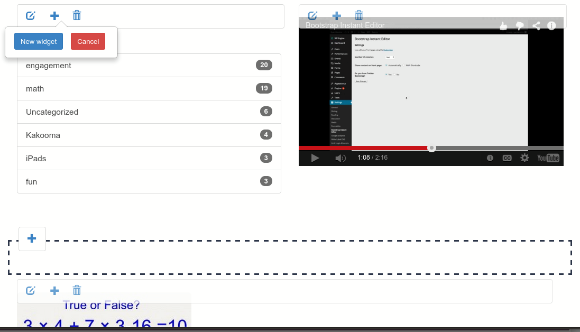
Task: Click the edit icon above the True or False image
Action: [x=30, y=291]
